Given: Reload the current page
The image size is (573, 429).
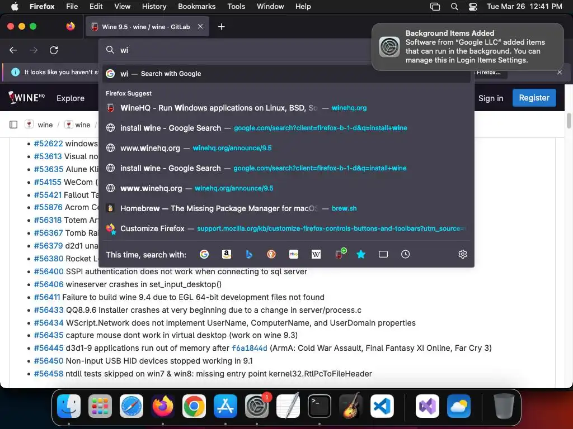Looking at the screenshot, I should (54, 50).
